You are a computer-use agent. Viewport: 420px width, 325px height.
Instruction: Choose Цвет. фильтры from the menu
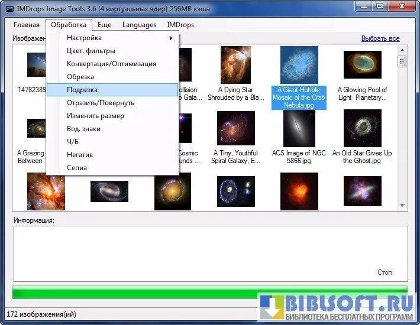[91, 51]
